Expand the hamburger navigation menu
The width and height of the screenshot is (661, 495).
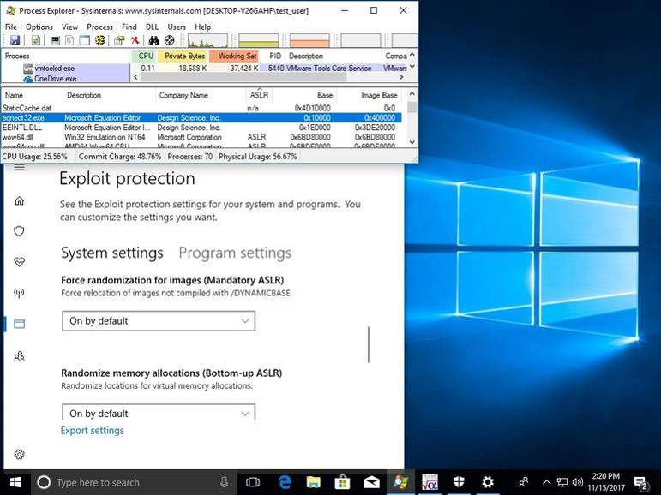pyautogui.click(x=19, y=168)
